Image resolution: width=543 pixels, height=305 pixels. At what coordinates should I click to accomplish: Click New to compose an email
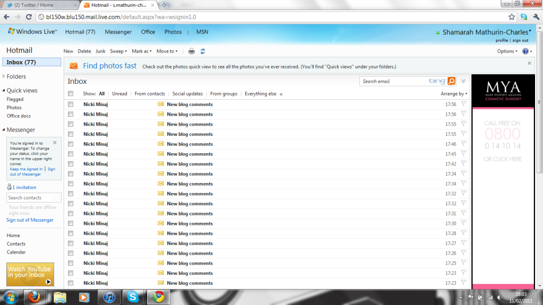click(x=68, y=51)
